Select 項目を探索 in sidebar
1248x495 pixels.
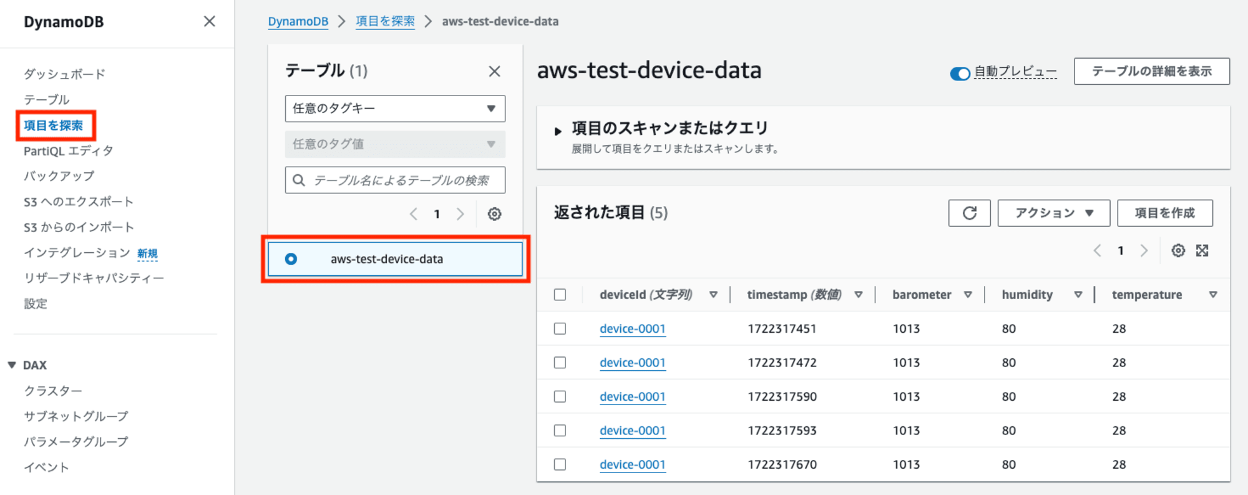[53, 125]
